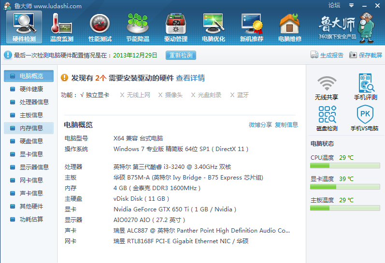The height and width of the screenshot is (263, 385).
Task: Click the 主板温度 temperature bar
Action: 345,208
